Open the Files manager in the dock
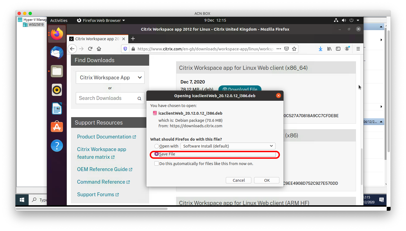 coord(57,71)
